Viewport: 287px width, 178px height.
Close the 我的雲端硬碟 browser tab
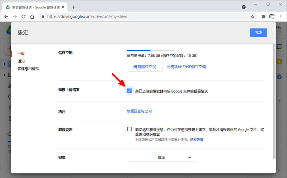point(63,7)
